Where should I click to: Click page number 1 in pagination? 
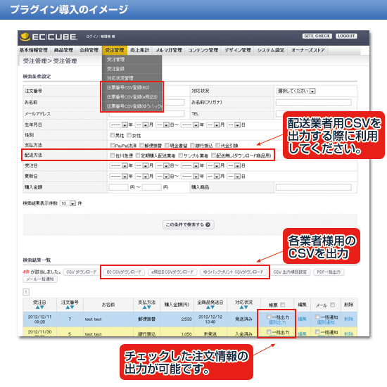26,292
